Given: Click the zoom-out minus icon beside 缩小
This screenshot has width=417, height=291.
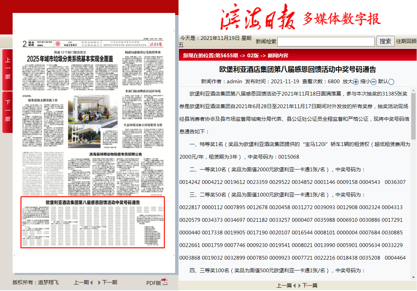Looking at the screenshot, I should (x=373, y=82).
